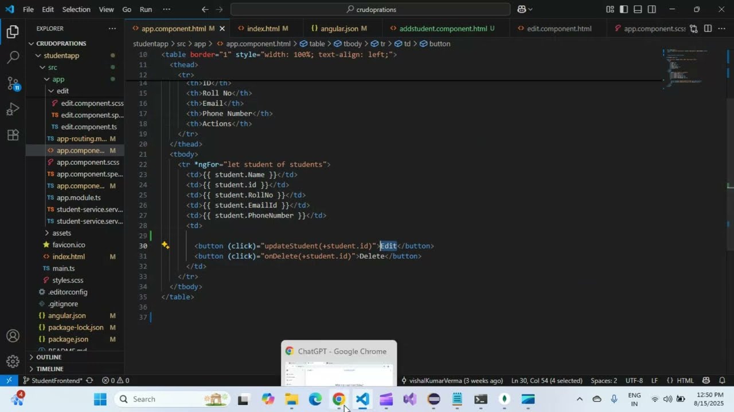Click the VS Code icon in the taskbar
Viewport: 734px width, 412px height.
tap(362, 399)
